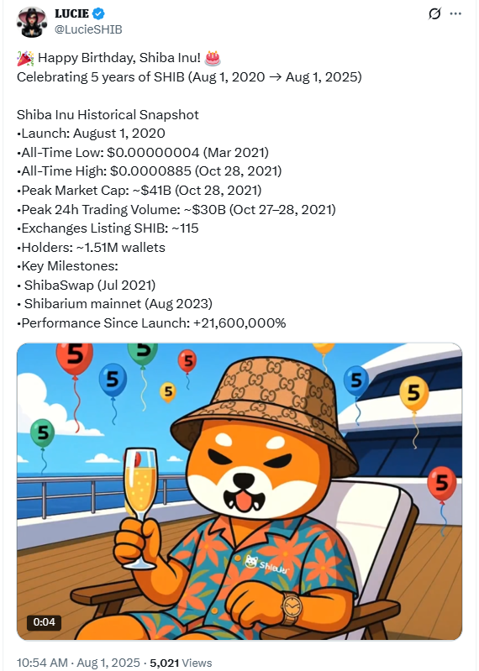Play the Shiba Inu birthday video
479x671 pixels.
[239, 491]
